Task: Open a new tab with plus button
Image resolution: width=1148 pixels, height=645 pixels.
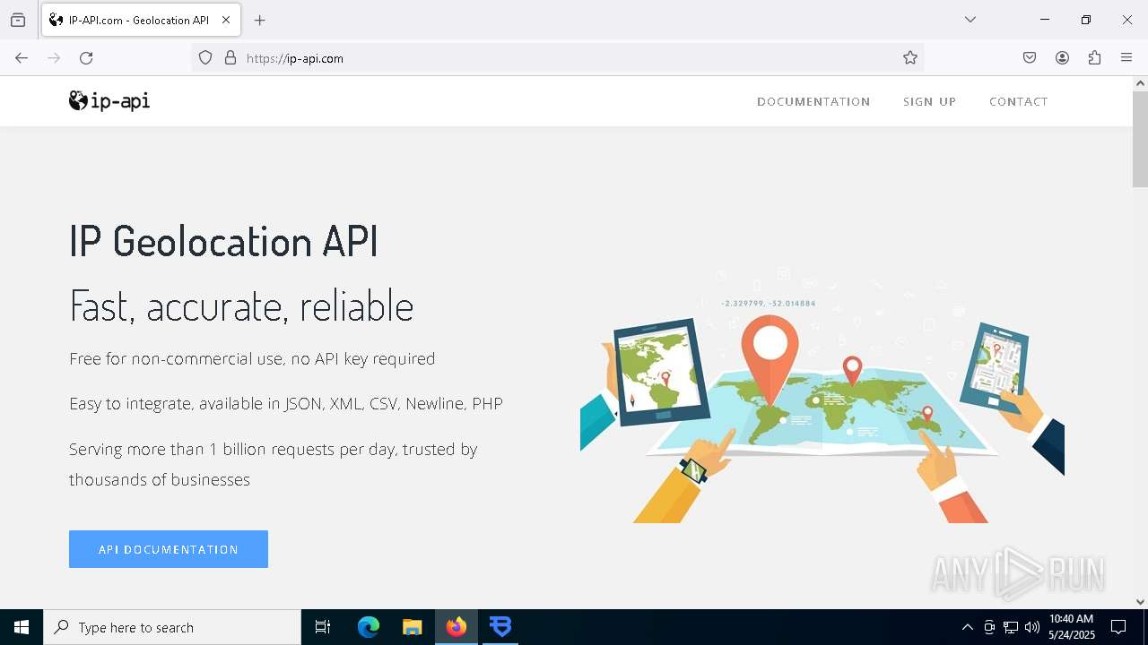Action: 260,20
